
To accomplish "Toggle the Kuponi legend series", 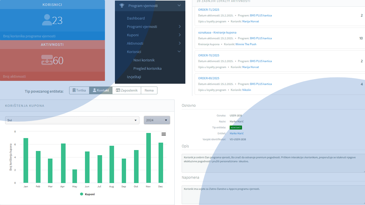I will (x=87, y=194).
